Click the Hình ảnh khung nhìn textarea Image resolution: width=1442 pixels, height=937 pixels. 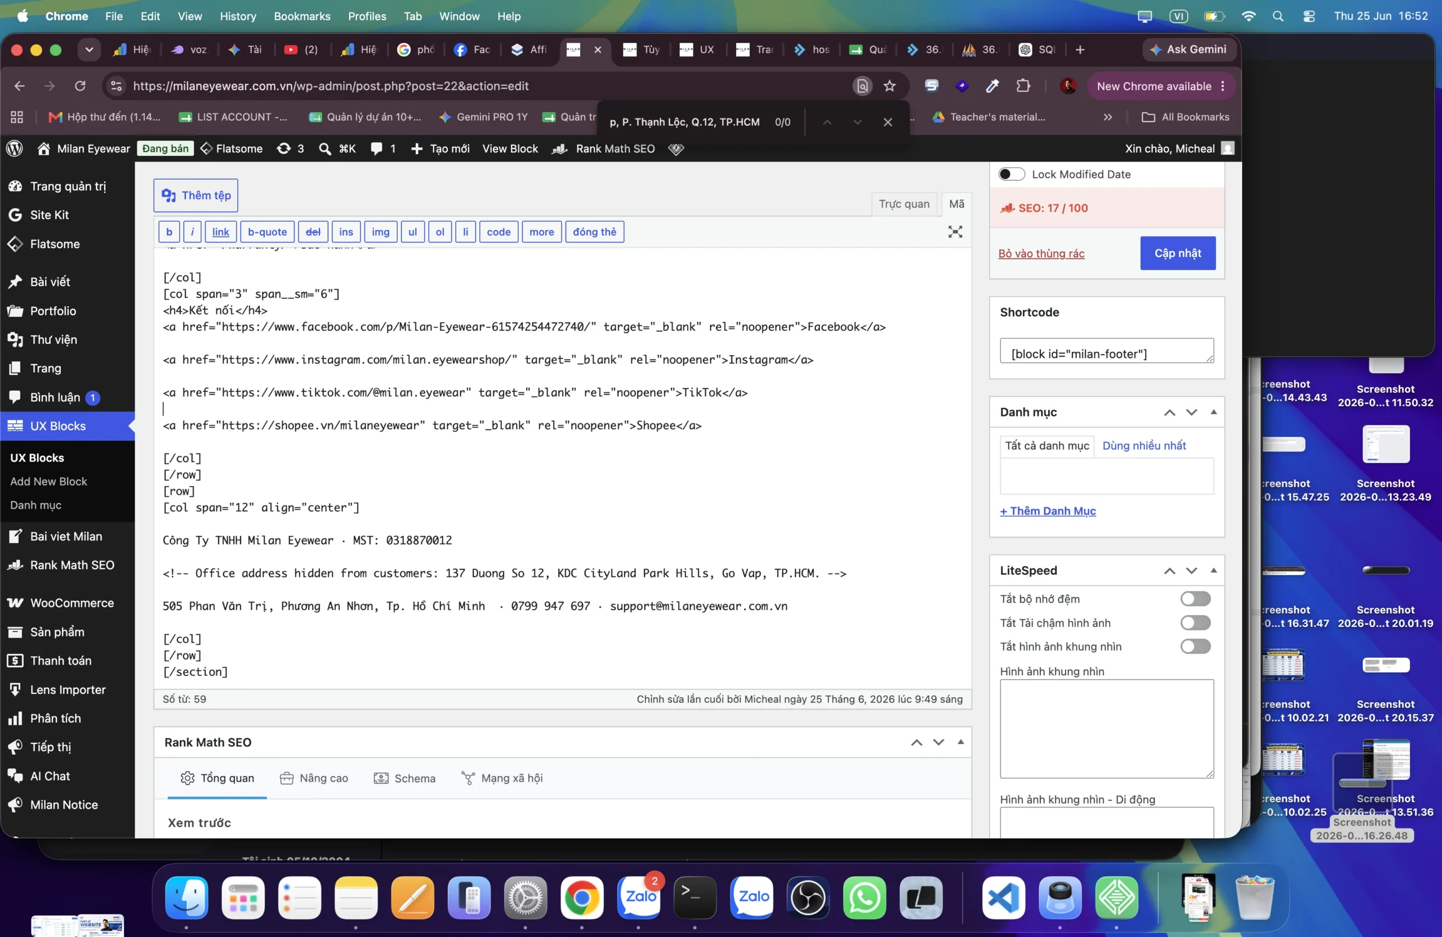point(1106,729)
